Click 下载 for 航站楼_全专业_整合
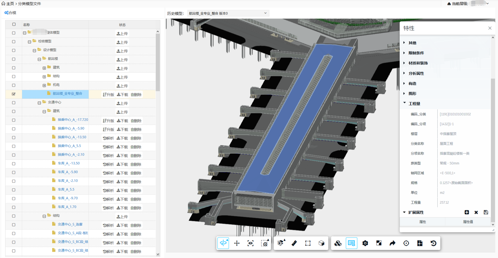This screenshot has height=258, width=498. pyautogui.click(x=122, y=95)
